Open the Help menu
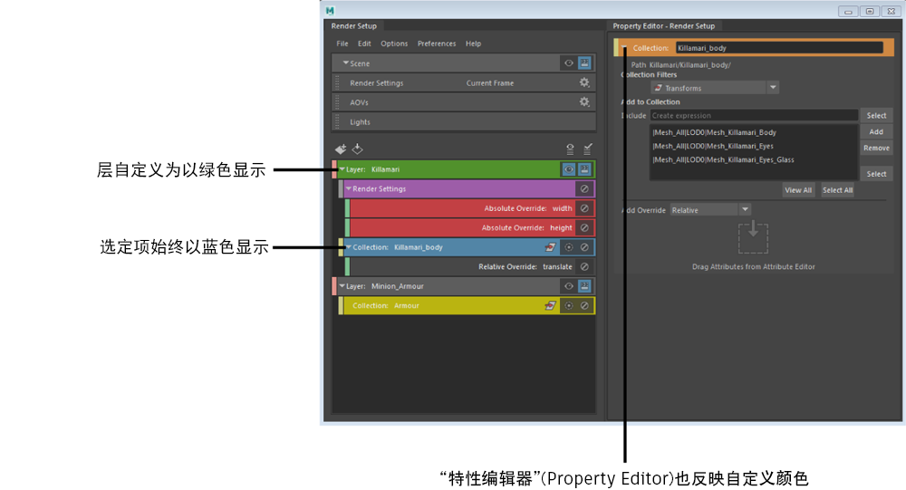This screenshot has height=490, width=906. click(x=473, y=43)
